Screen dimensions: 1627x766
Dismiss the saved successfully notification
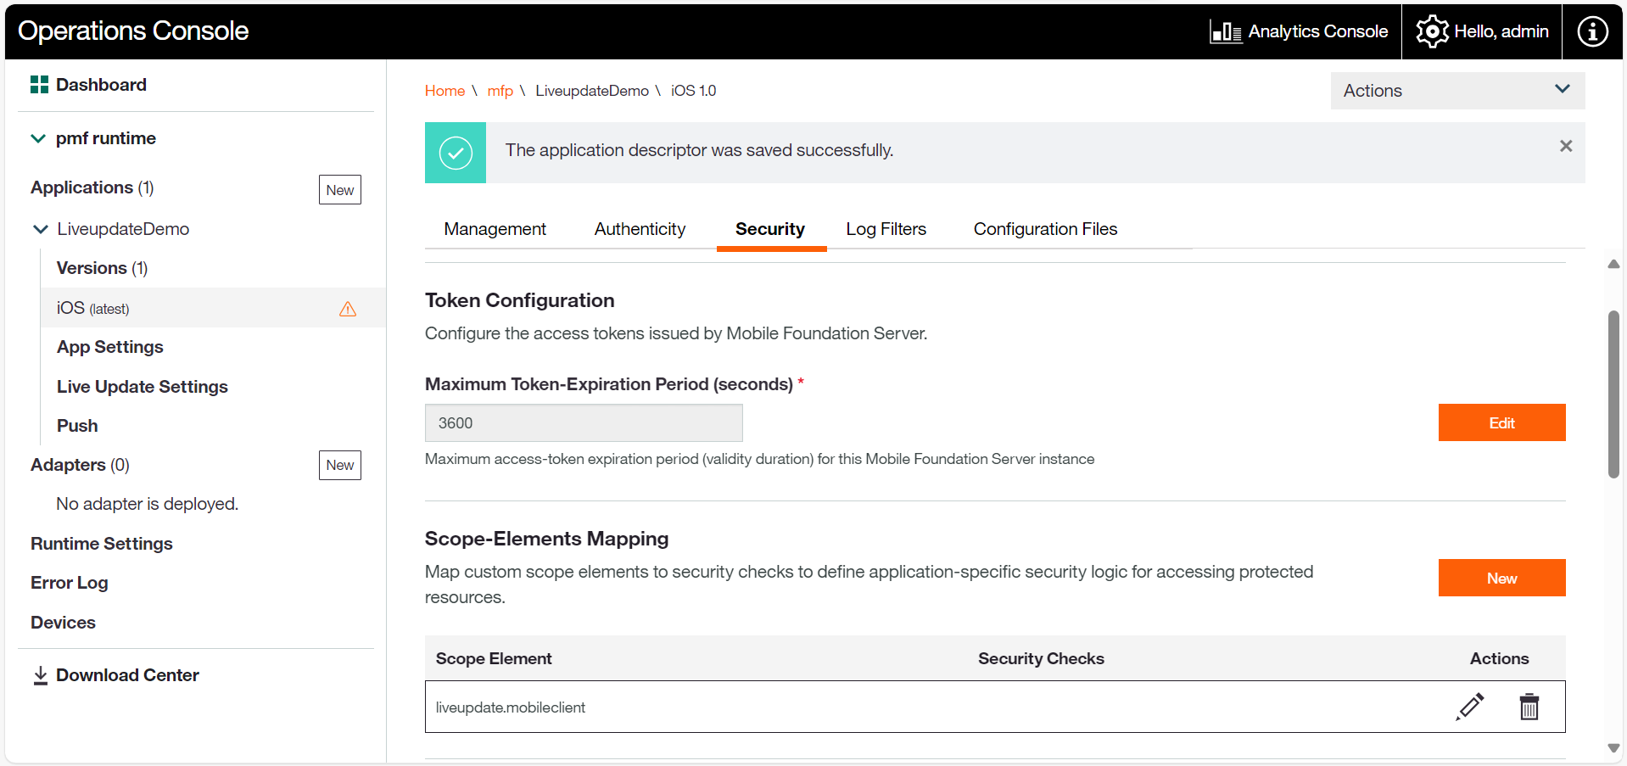tap(1565, 146)
